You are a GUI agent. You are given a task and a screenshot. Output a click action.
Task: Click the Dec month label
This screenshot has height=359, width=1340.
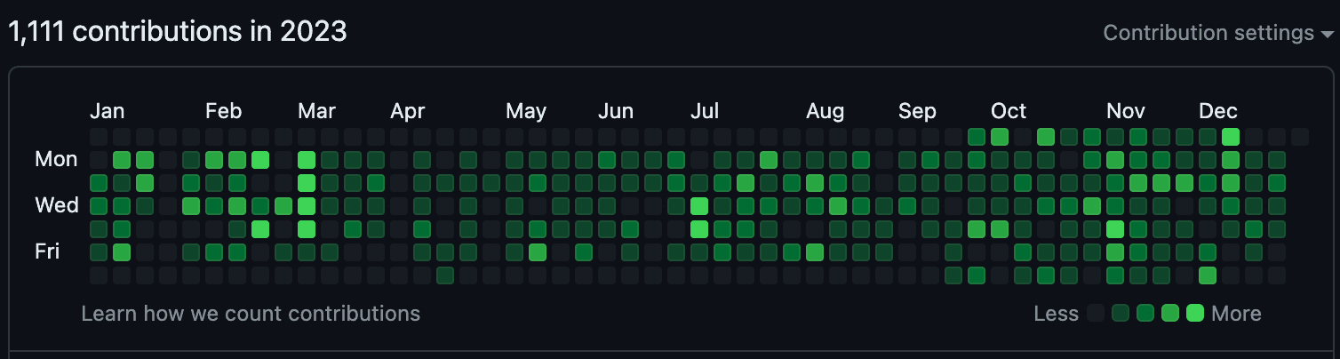(x=1218, y=111)
